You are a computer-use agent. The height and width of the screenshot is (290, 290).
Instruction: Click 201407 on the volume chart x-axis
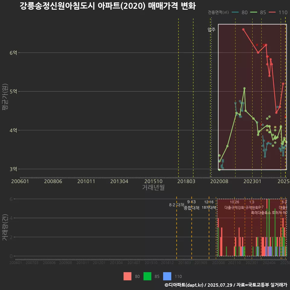(x=134, y=263)
